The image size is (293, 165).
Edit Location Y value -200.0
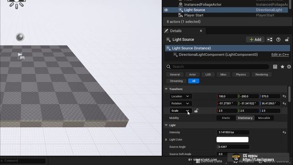pos(248,96)
